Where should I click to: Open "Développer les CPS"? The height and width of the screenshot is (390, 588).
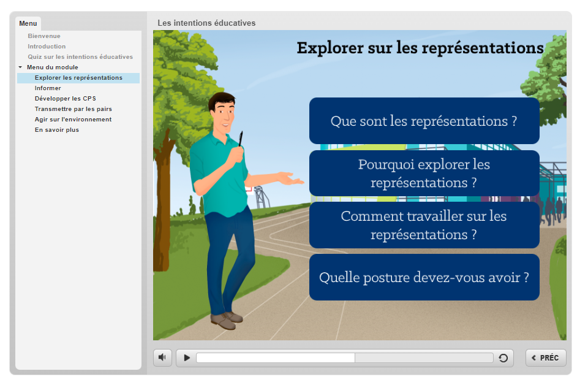pos(64,98)
